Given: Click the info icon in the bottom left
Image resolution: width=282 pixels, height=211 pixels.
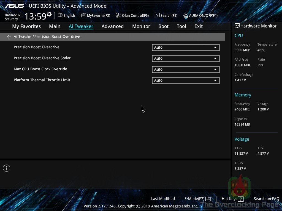Looking at the screenshot, I should pyautogui.click(x=6, y=168).
